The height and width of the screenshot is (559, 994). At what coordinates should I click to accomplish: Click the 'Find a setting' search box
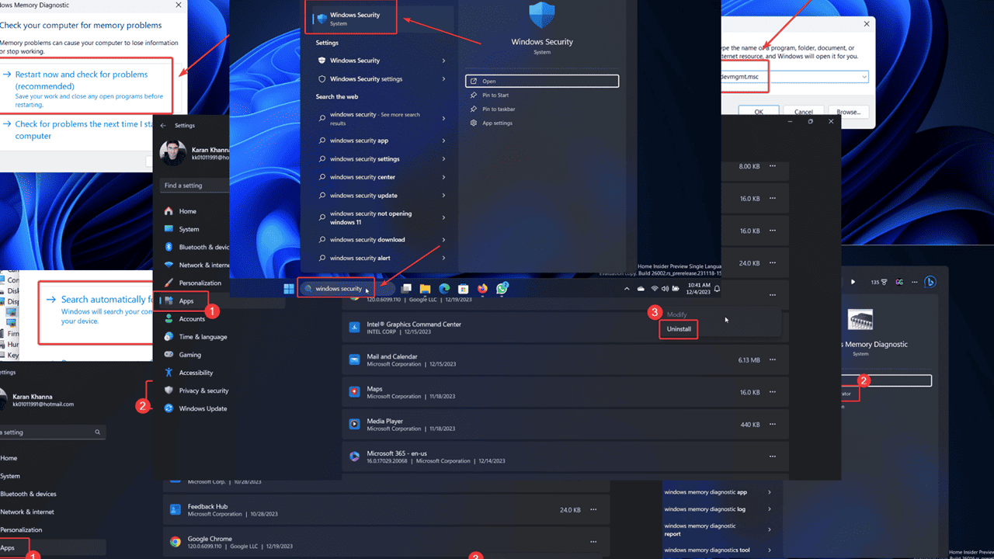[194, 186]
